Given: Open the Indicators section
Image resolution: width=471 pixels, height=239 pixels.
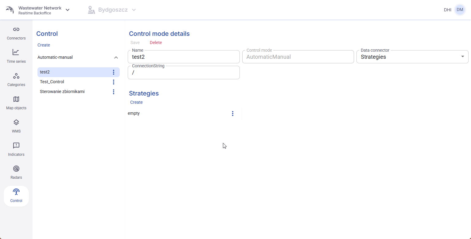Looking at the screenshot, I should point(16,149).
